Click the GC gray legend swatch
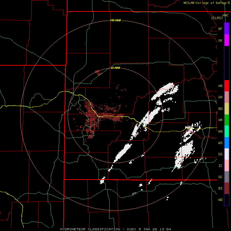 [227, 177]
